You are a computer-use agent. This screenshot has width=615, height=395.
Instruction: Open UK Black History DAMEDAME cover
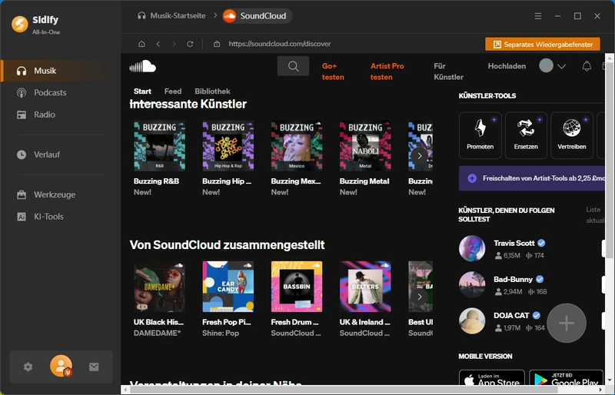tap(159, 287)
